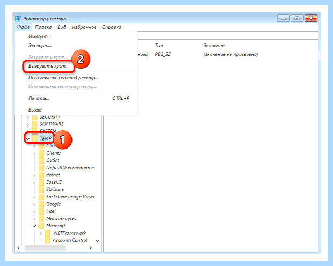333x266 pixels.
Task: Click the FastStone Image Viewer folder icon
Action: 41,197
